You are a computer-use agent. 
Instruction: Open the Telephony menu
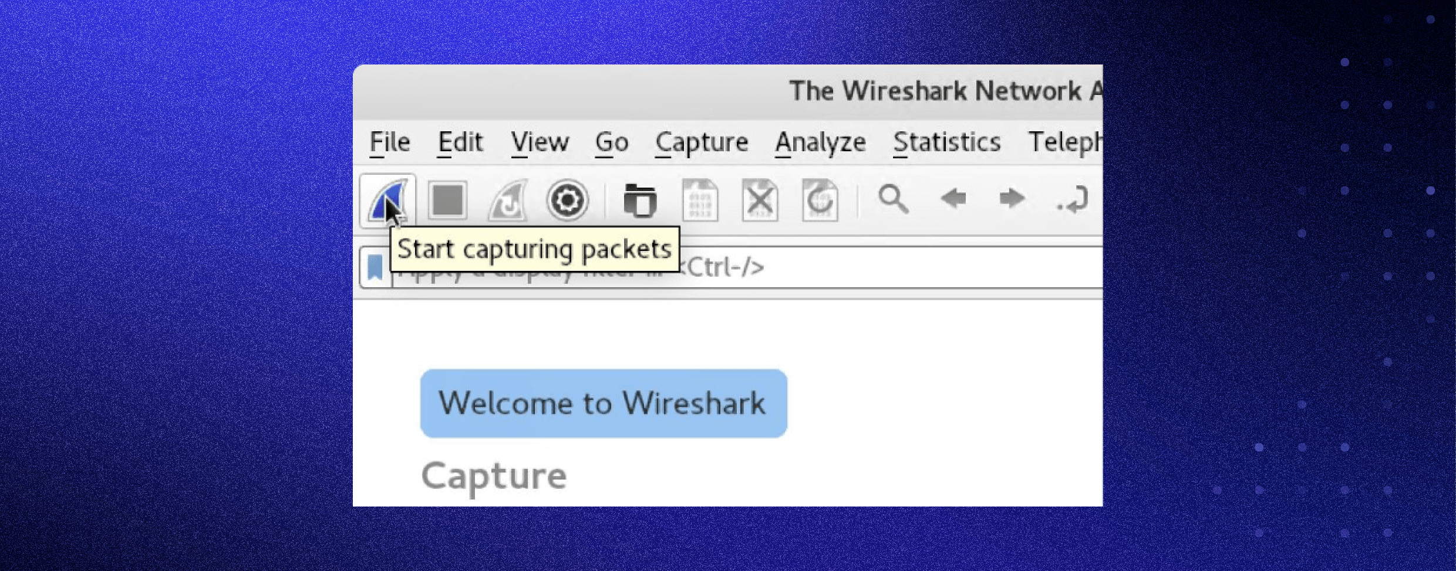(x=1065, y=142)
